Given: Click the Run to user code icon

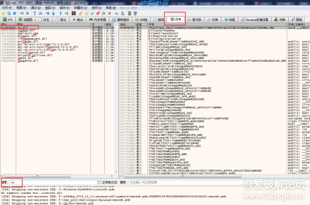Looking at the screenshot, I should 66,13.
